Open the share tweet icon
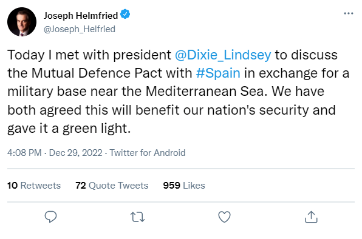 coord(311,217)
